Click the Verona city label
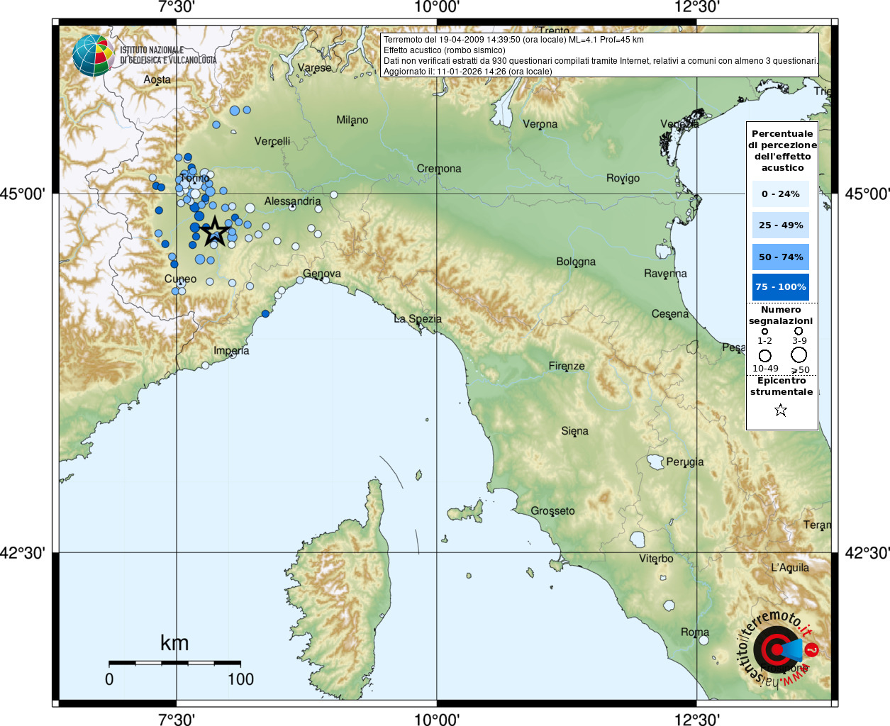This screenshot has width=890, height=726. pos(540,124)
